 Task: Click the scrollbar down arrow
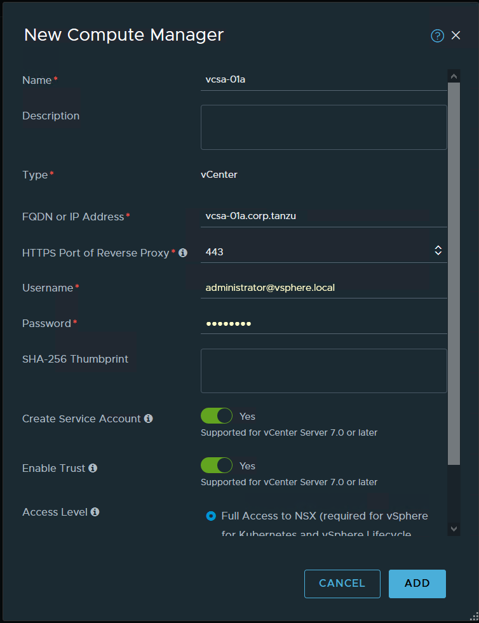[454, 529]
